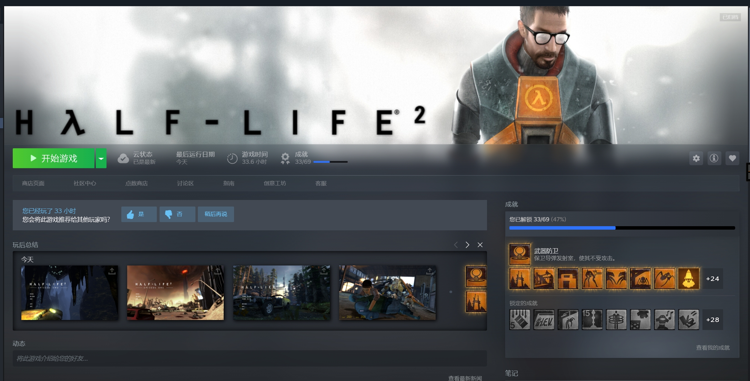Image resolution: width=750 pixels, height=381 pixels.
Task: Click the 查看最新新闻 link
Action: click(465, 378)
